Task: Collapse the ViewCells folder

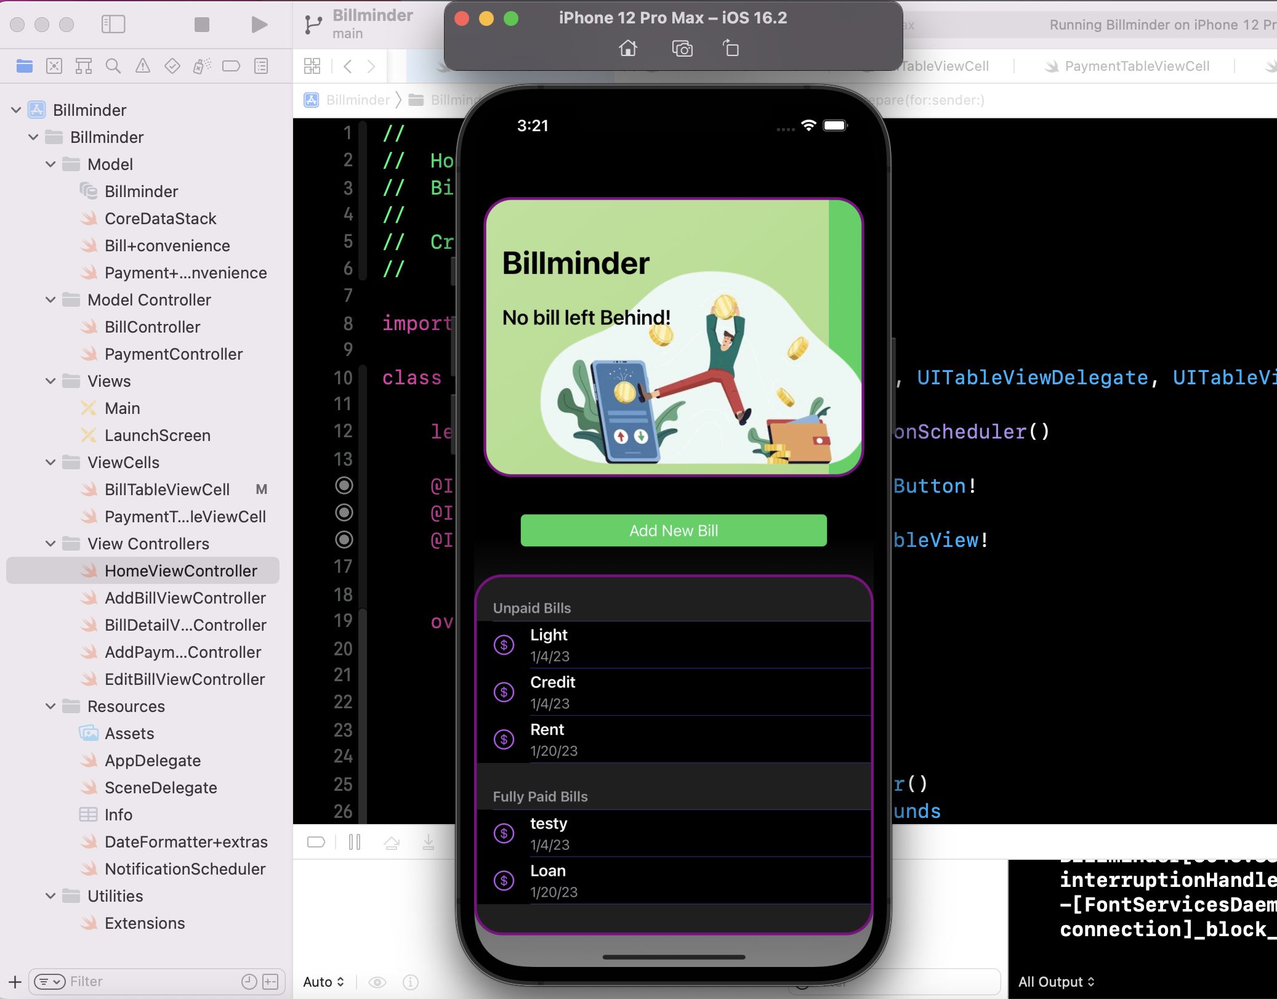Action: click(51, 463)
